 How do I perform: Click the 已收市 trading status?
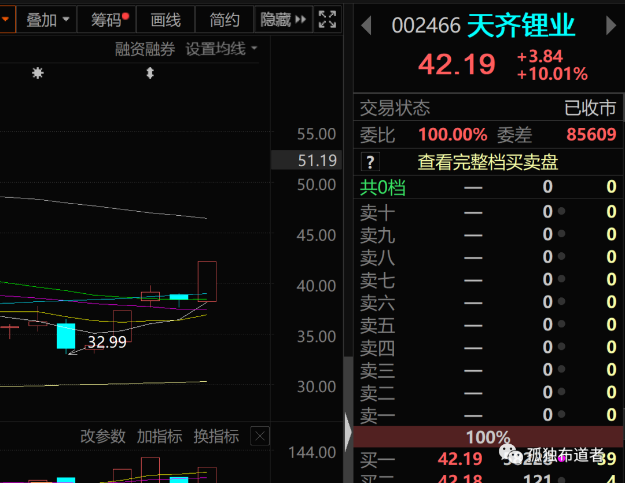tap(590, 108)
